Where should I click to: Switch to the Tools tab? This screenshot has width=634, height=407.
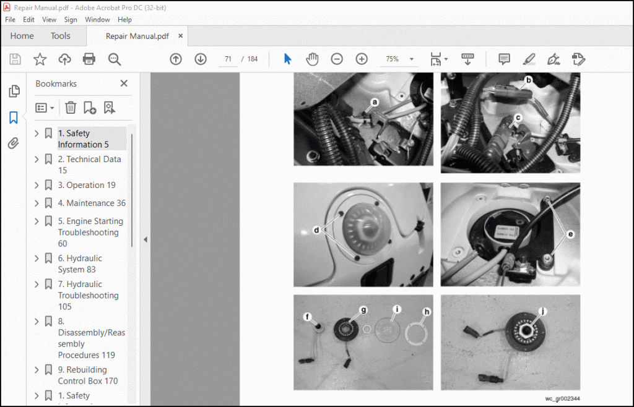[x=61, y=36]
